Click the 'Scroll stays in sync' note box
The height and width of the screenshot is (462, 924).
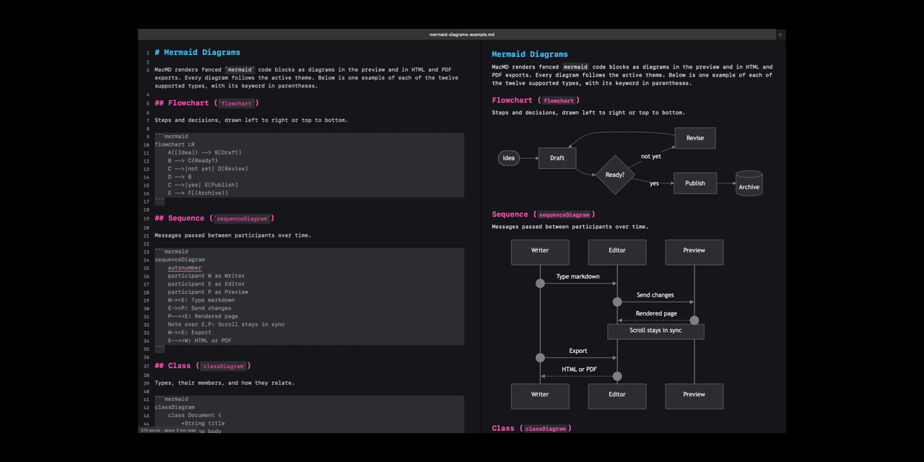(655, 331)
